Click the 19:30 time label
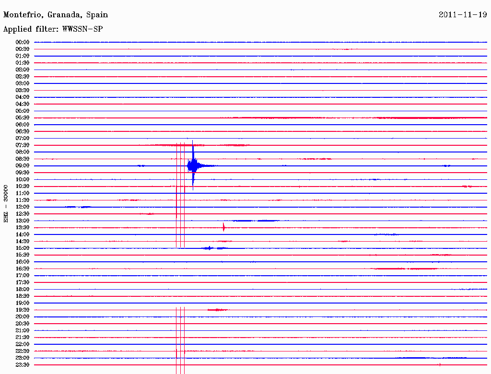Screen dimensions: 491x374 [23, 310]
